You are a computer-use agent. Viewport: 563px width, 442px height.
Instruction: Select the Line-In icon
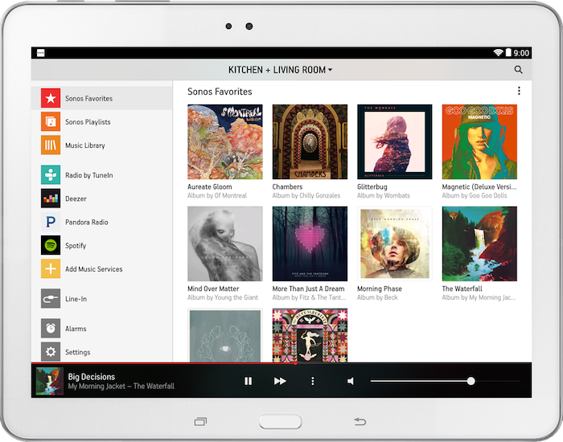(51, 298)
